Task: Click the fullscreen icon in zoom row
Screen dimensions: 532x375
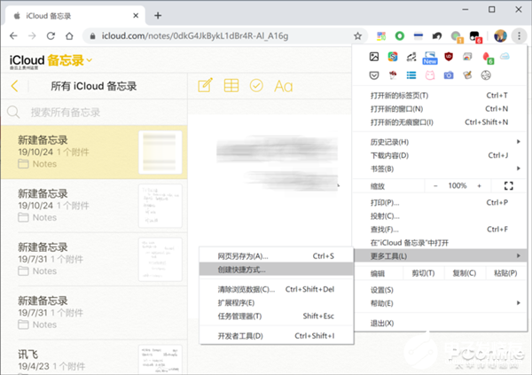Action: click(508, 185)
